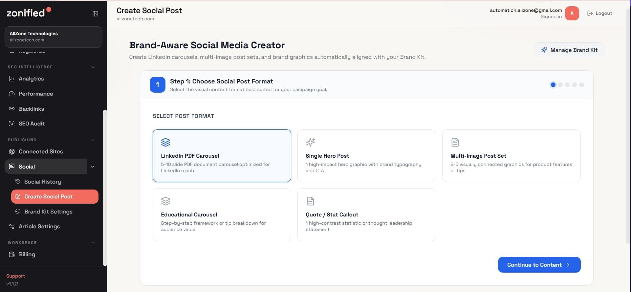Click the Performance gauge icon
This screenshot has height=292, width=631.
coord(11,94)
